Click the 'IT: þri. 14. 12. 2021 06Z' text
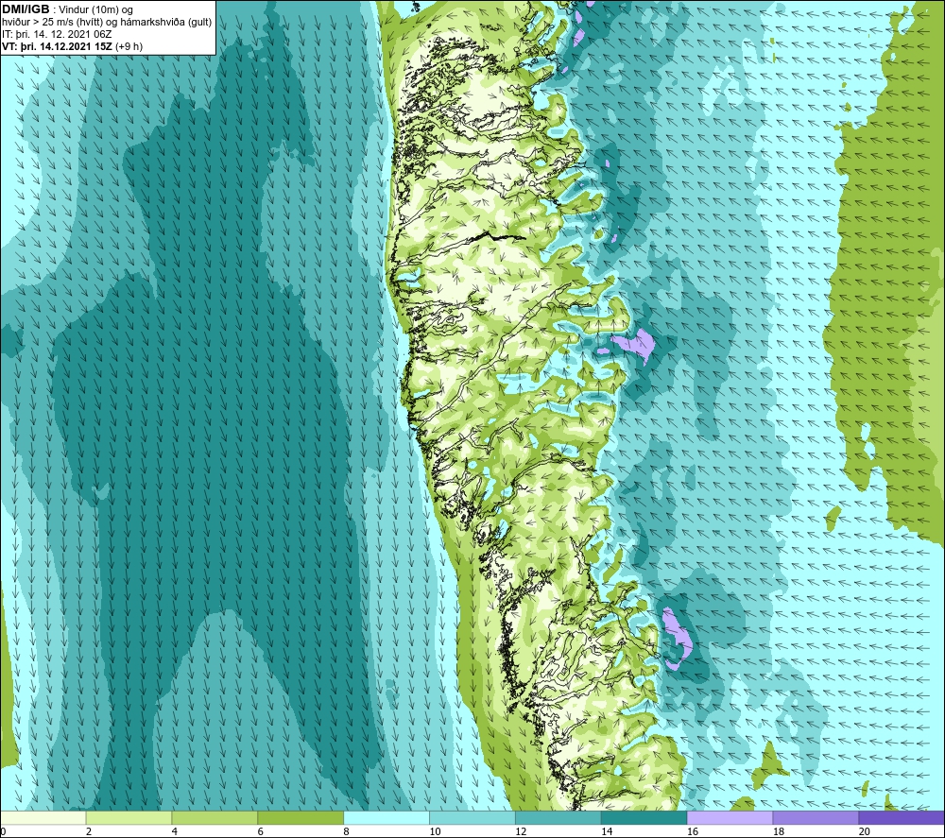Screen dimensions: 945x838 pos(57,34)
